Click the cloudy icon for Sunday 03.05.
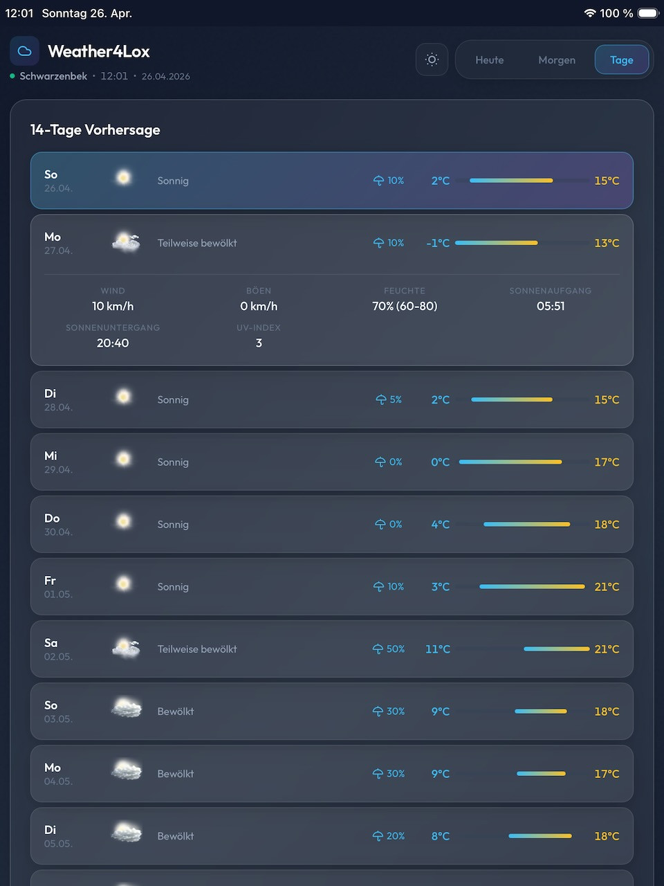The width and height of the screenshot is (664, 886). [127, 709]
